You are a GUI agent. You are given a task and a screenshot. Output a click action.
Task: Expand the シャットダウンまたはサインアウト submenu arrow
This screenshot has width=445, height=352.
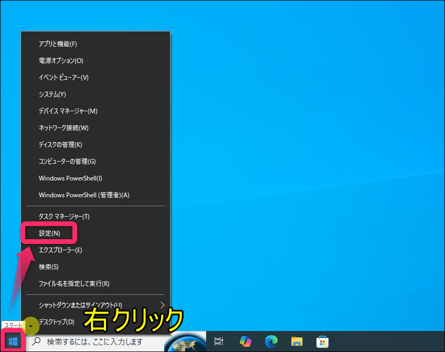tap(162, 305)
